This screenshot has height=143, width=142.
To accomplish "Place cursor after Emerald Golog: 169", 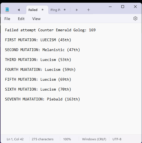I will coord(96,30).
